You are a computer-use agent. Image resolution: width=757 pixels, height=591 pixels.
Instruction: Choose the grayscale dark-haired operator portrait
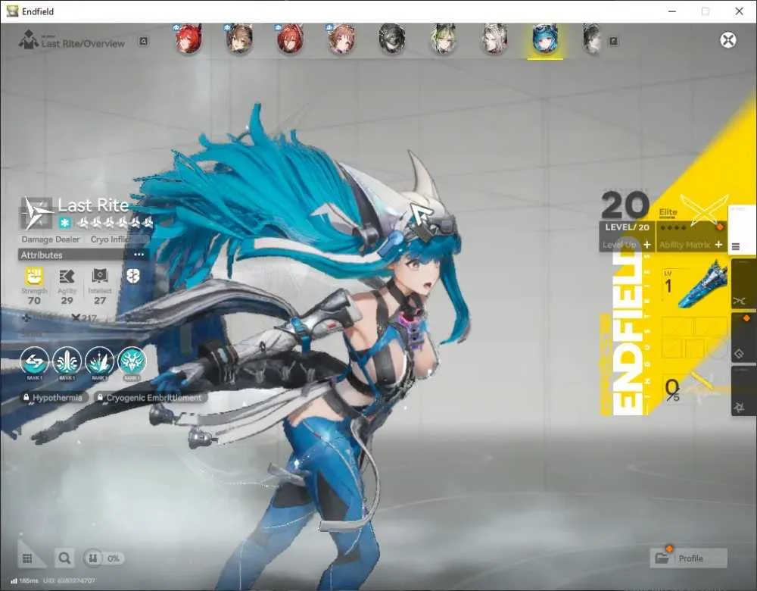pos(391,39)
